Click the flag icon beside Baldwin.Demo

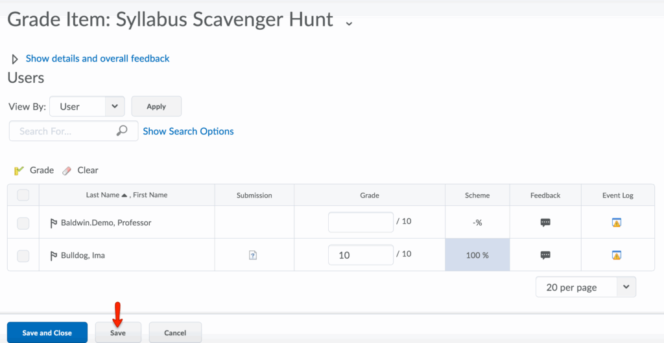pyautogui.click(x=54, y=223)
